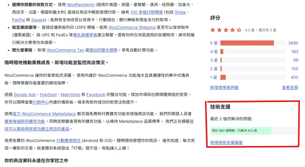Follow the Mailchimp link

(70, 94)
